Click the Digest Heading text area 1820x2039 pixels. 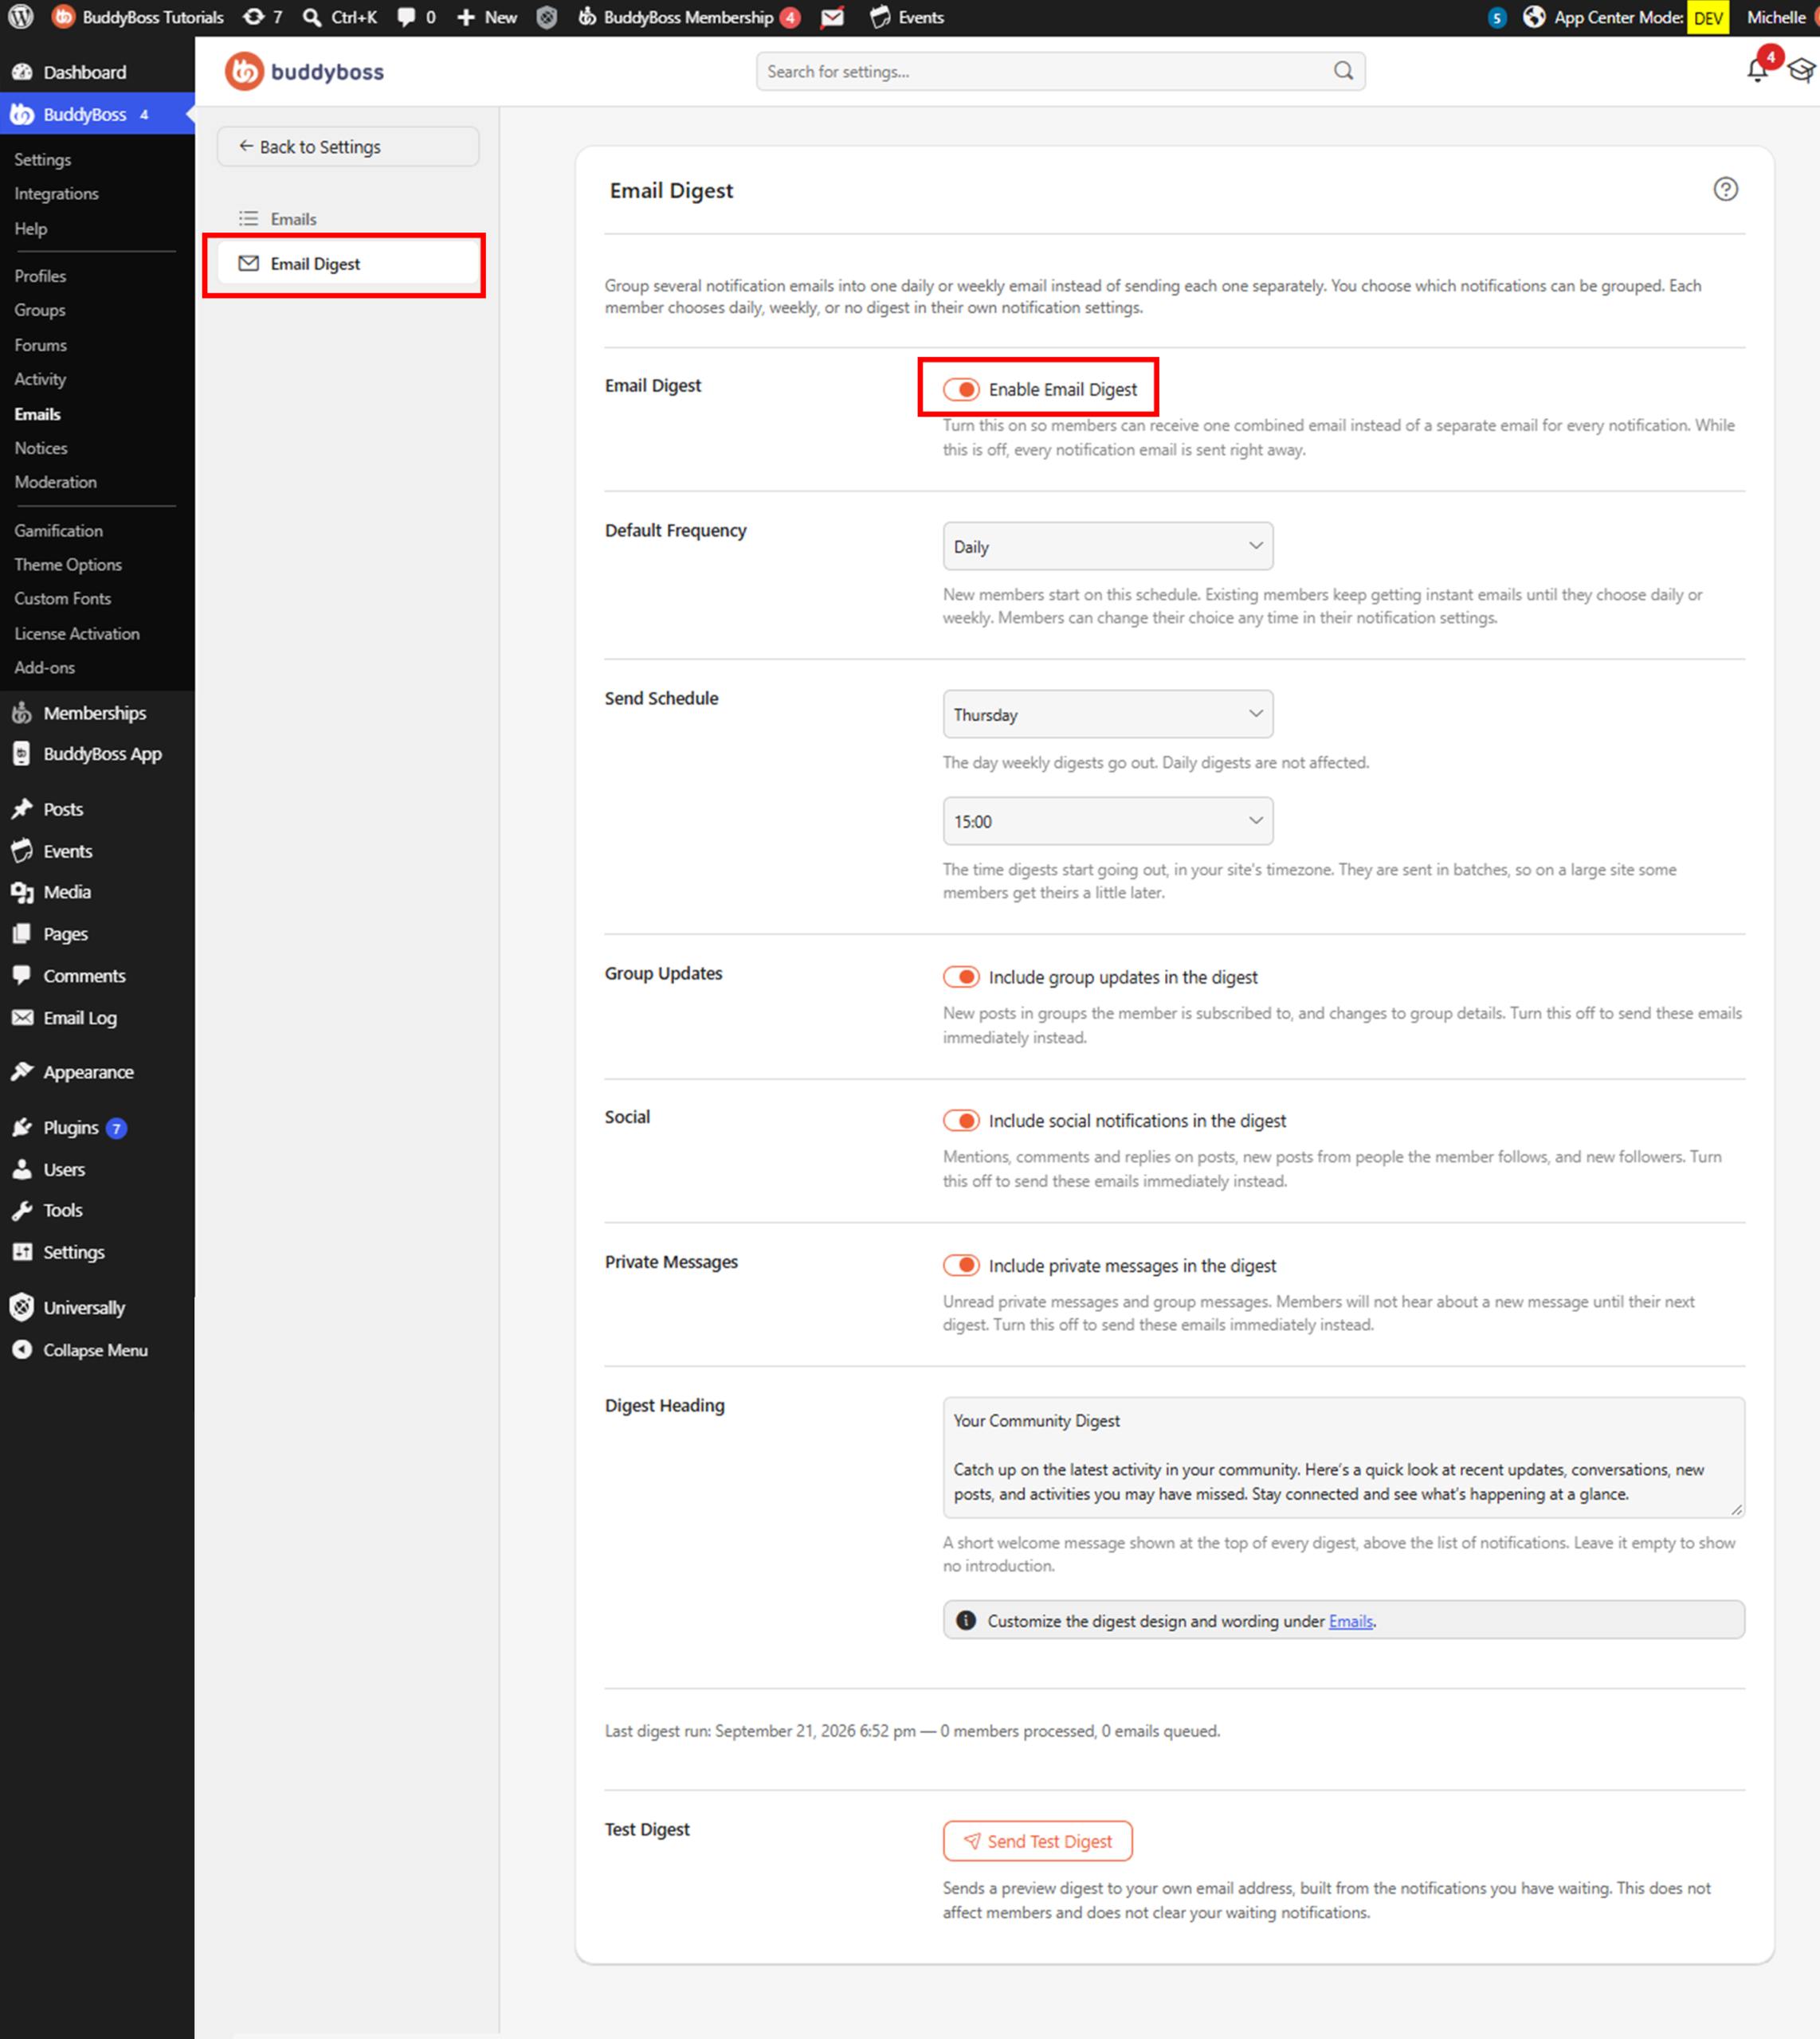coord(1343,1456)
